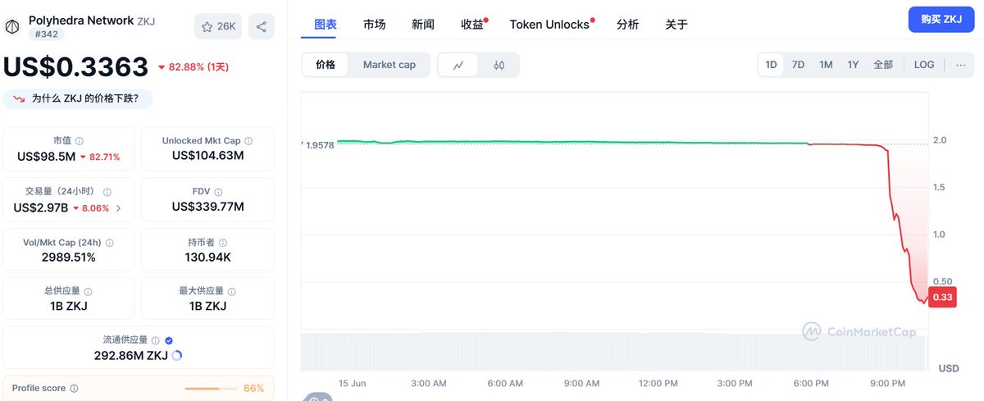
Task: Click the 130.94K holders value
Action: tap(207, 257)
